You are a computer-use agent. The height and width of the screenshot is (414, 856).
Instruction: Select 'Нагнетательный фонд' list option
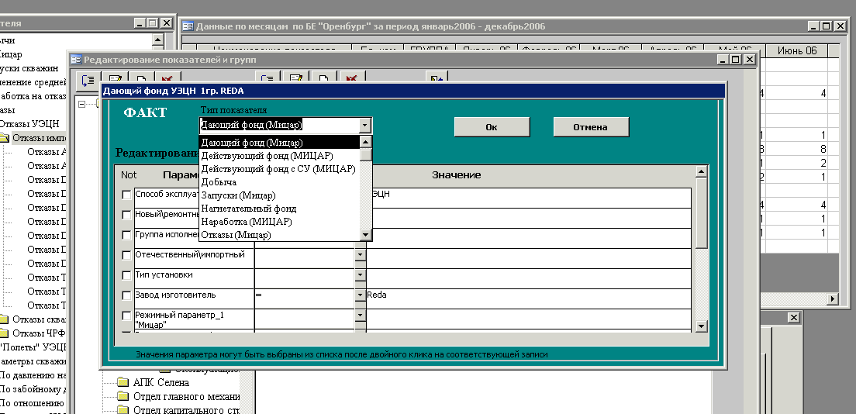pos(279,208)
